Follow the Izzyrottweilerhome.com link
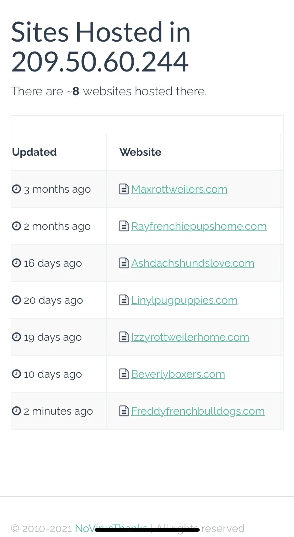Screen dimensions: 294x537 click(190, 337)
